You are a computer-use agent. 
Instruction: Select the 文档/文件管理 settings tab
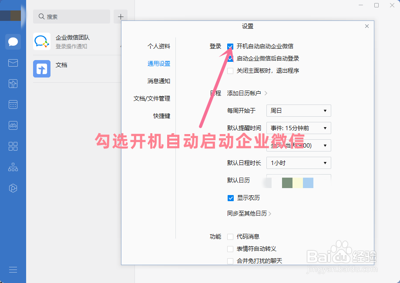click(x=152, y=98)
